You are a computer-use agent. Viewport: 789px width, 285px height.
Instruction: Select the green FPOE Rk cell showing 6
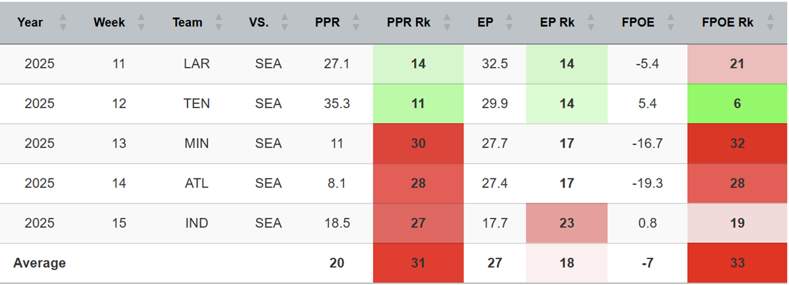tap(737, 104)
